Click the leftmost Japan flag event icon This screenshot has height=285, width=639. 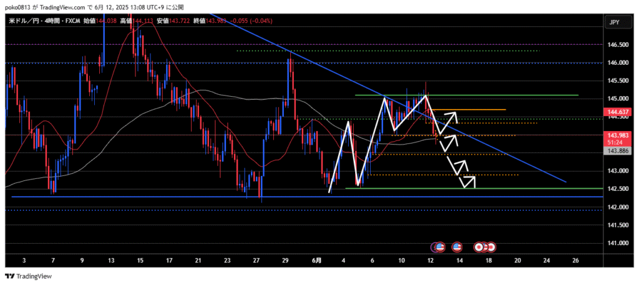tap(479, 246)
